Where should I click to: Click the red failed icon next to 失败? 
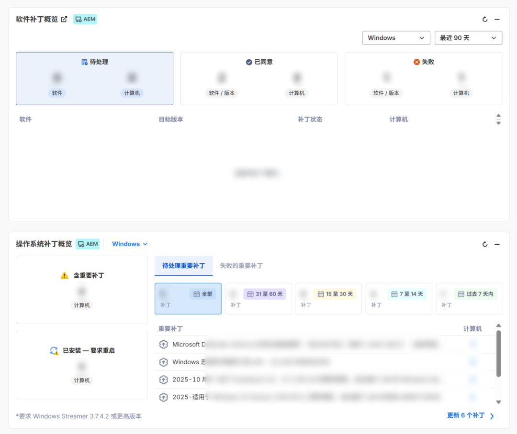416,62
